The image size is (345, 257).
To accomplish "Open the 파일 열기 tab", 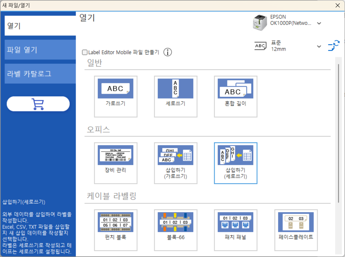I will 40,50.
